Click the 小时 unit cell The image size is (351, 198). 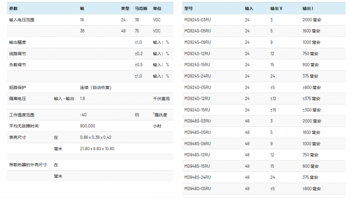157,126
